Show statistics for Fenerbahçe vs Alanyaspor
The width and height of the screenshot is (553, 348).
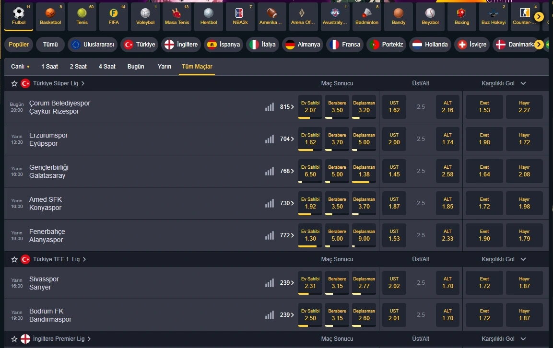tap(270, 235)
